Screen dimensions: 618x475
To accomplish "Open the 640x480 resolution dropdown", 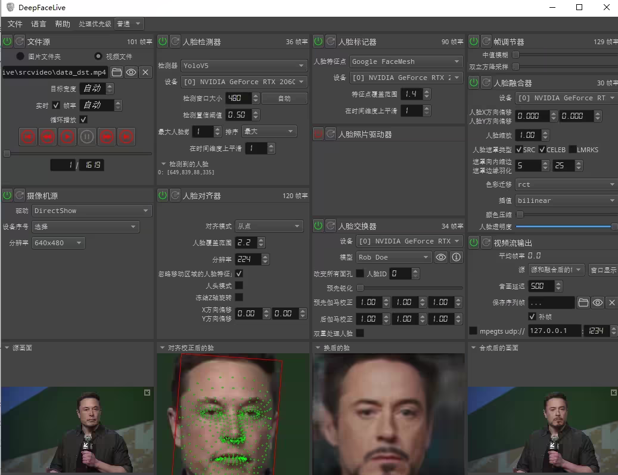I will tap(58, 243).
